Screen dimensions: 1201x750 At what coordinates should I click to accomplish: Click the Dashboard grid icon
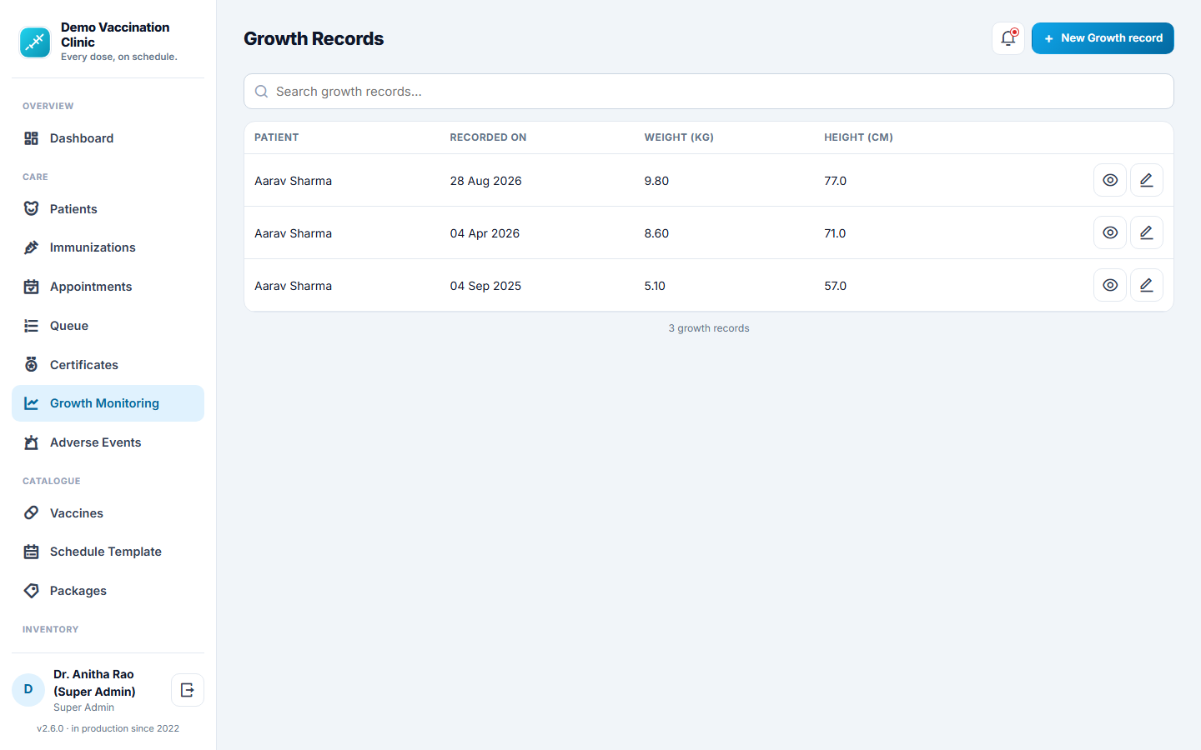point(32,138)
